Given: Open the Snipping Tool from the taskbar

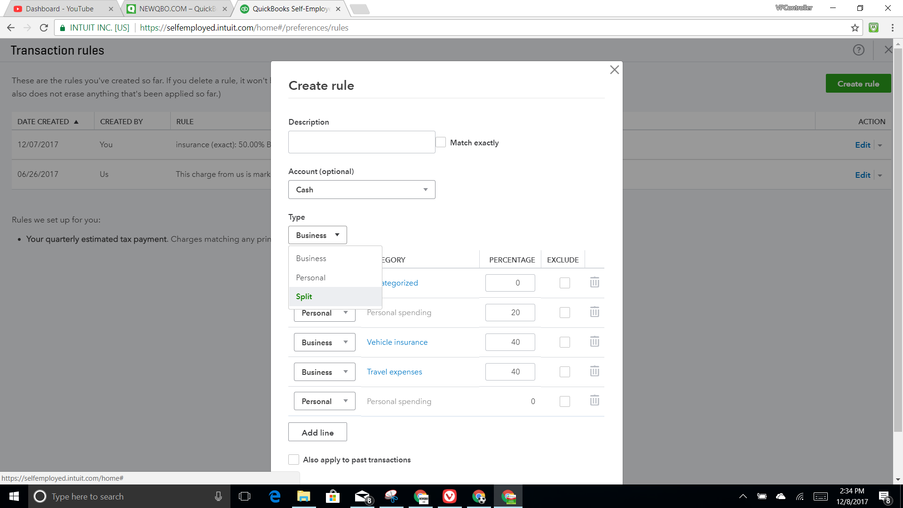Looking at the screenshot, I should click(x=392, y=496).
